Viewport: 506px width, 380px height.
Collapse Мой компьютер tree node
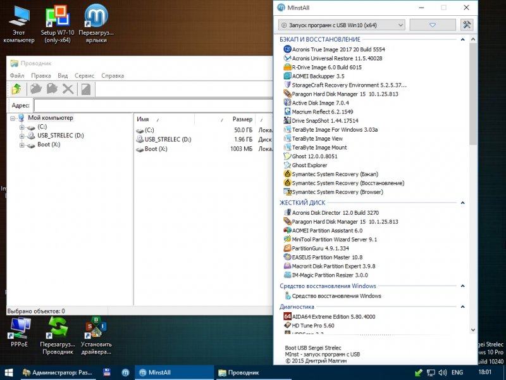[x=12, y=118]
